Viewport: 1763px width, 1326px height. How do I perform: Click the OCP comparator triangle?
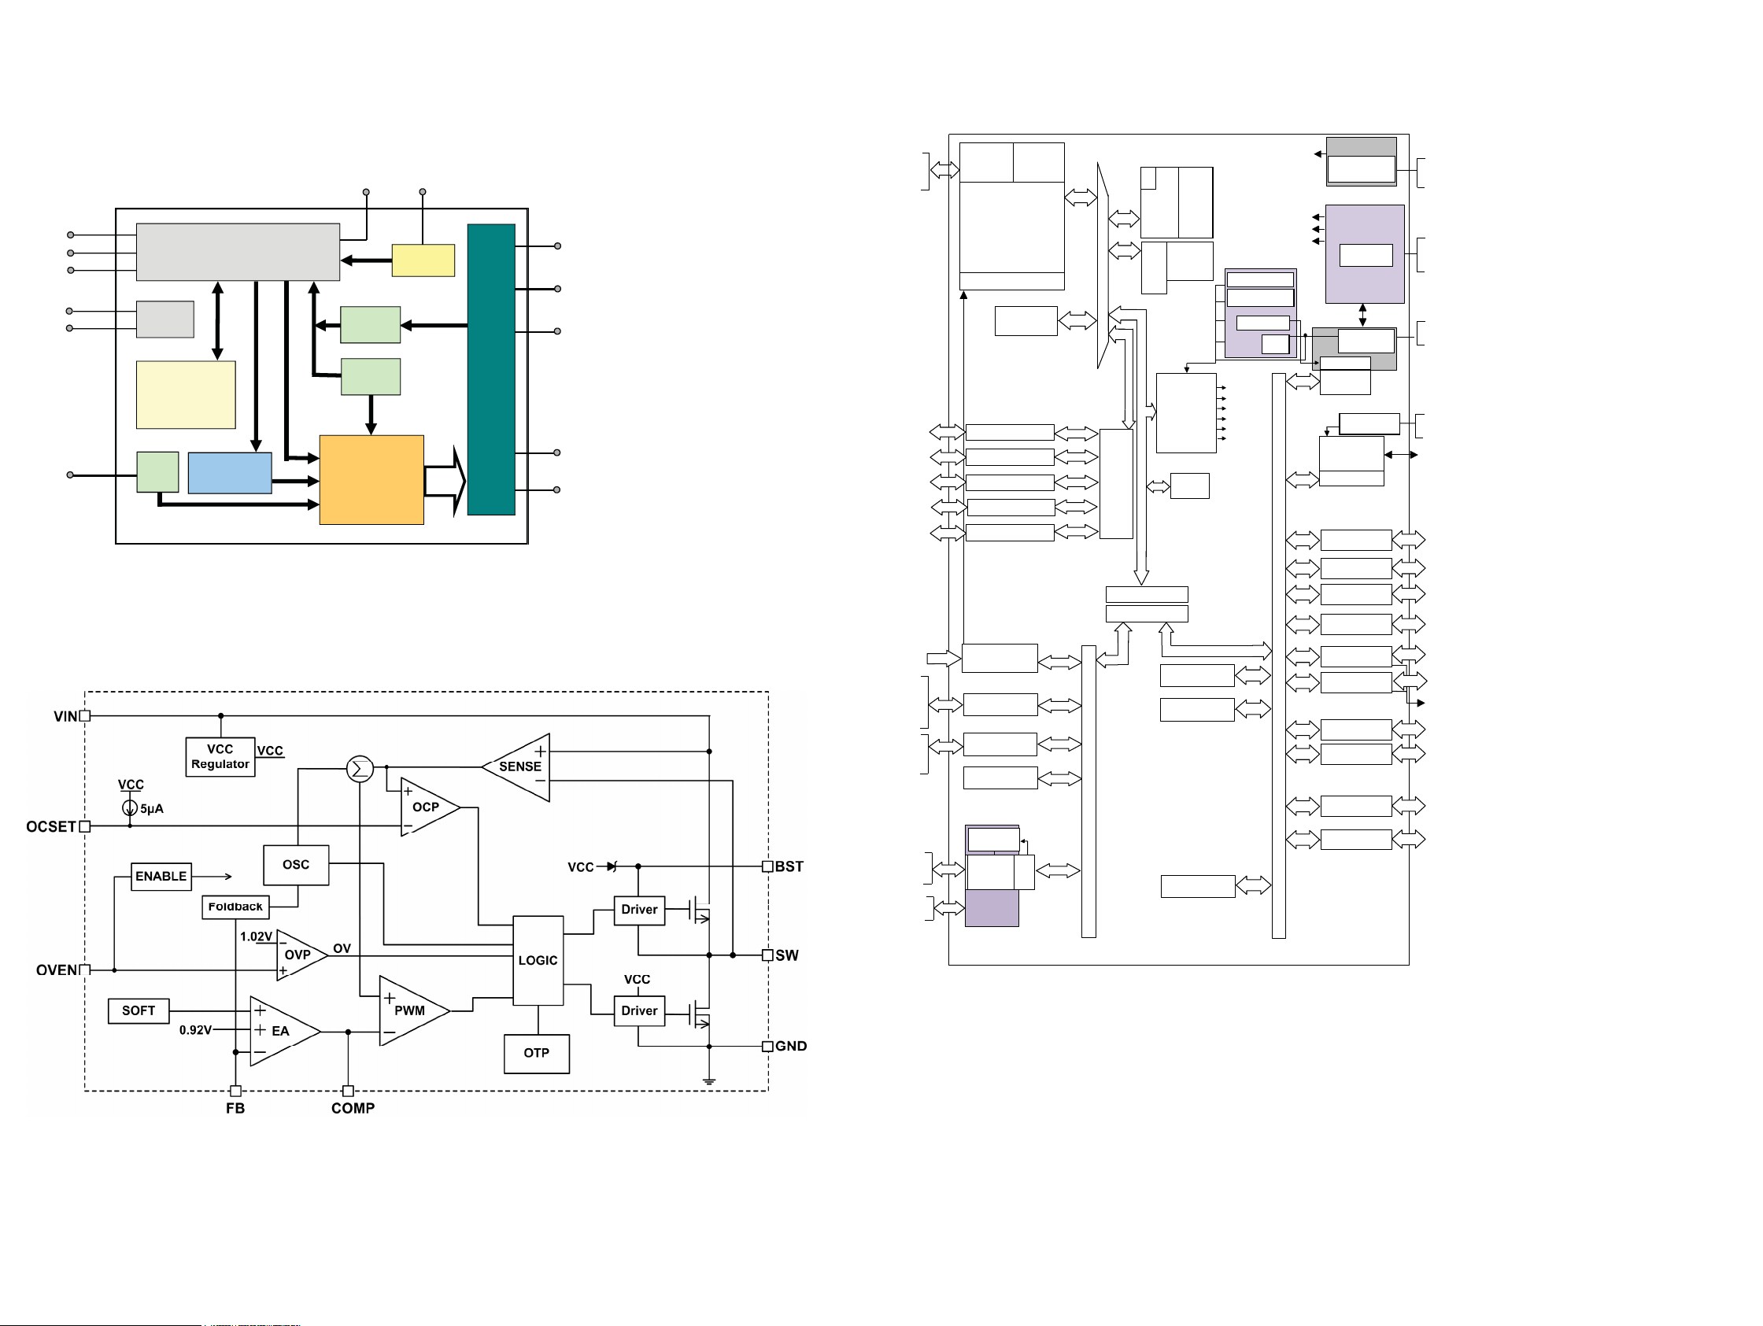click(x=425, y=807)
